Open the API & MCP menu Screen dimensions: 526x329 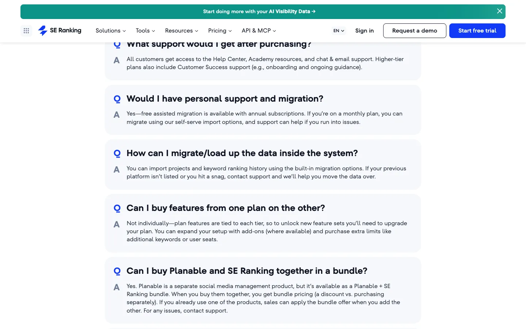click(x=259, y=31)
